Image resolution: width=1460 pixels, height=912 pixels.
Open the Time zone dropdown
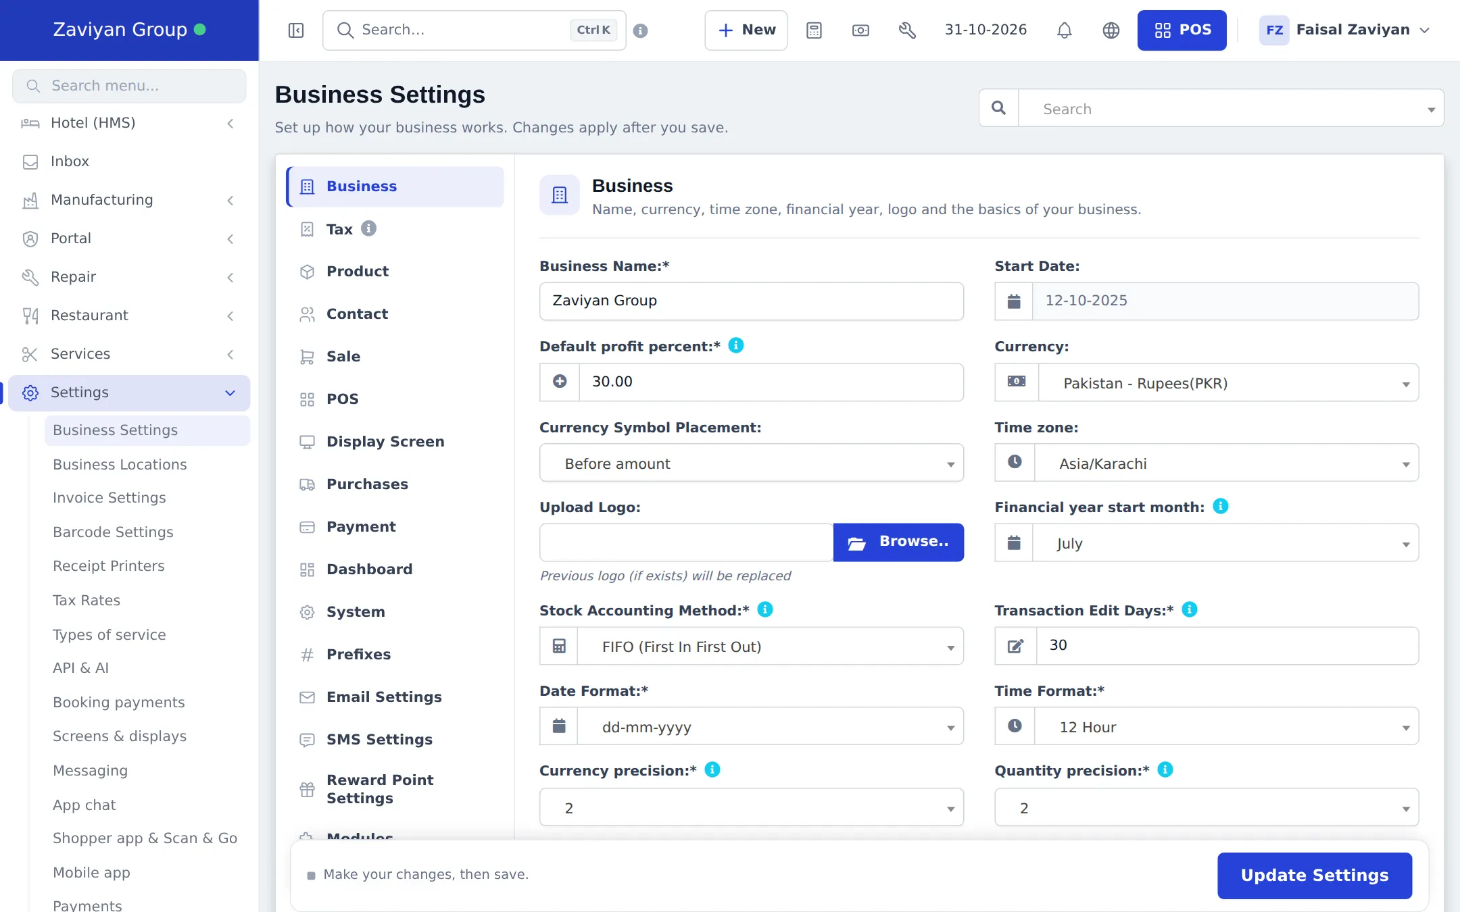[x=1226, y=463]
